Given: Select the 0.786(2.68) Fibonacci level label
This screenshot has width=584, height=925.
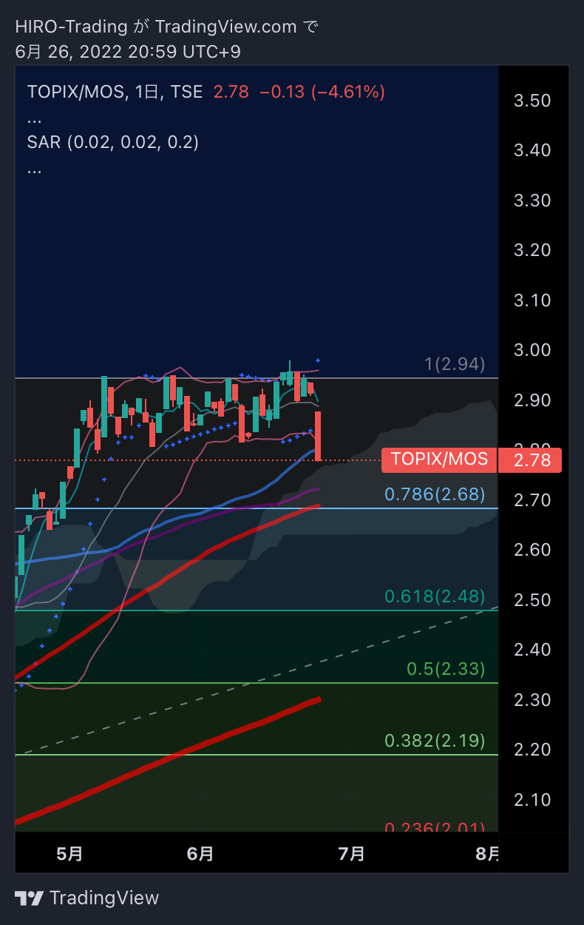Looking at the screenshot, I should pyautogui.click(x=435, y=494).
